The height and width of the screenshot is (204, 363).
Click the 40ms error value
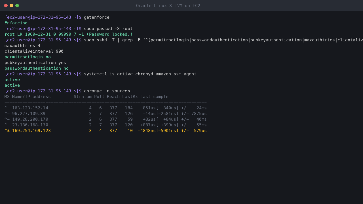click(202, 119)
